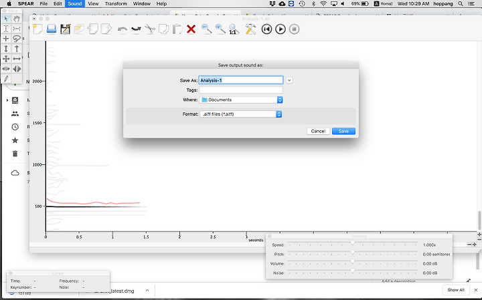Click the import page-arrow-in icon
The image size is (482, 300).
[92, 29]
